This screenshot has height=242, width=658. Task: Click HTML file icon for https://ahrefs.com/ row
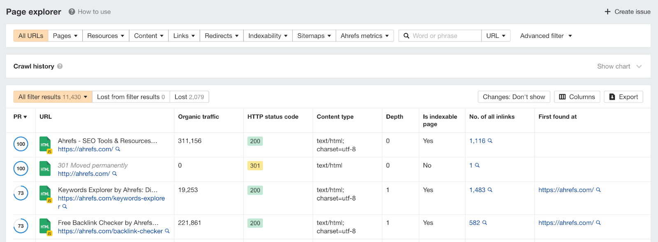pos(45,145)
